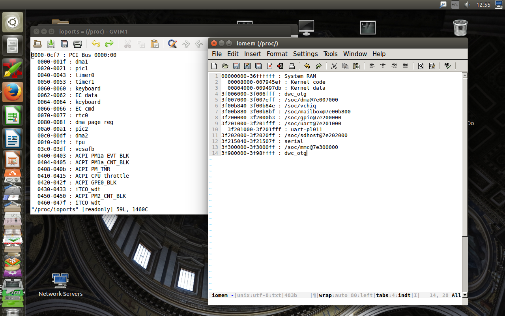This screenshot has height=316, width=505.
Task: Click the spell check icon in iomem toolbar
Action: tap(447, 66)
